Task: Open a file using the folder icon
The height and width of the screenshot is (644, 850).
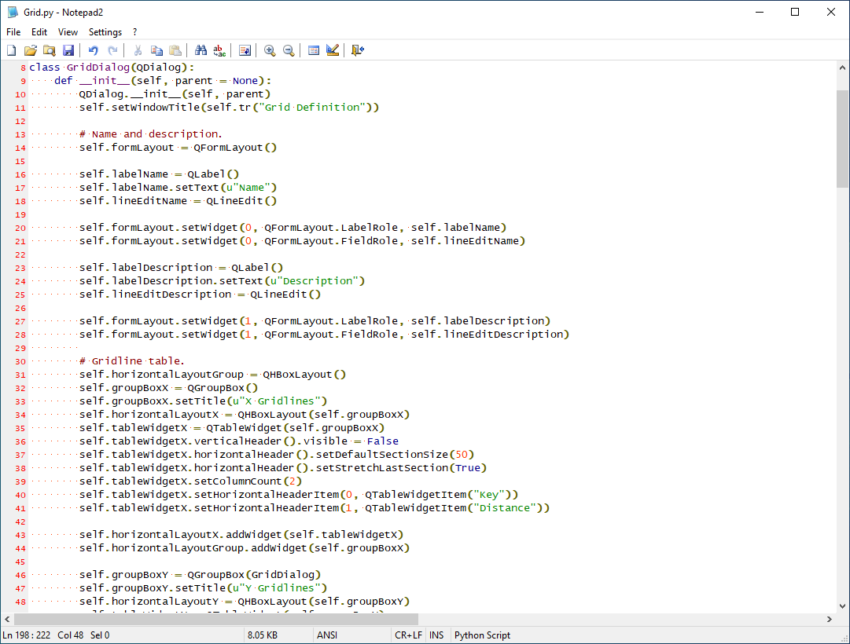Action: pos(31,50)
